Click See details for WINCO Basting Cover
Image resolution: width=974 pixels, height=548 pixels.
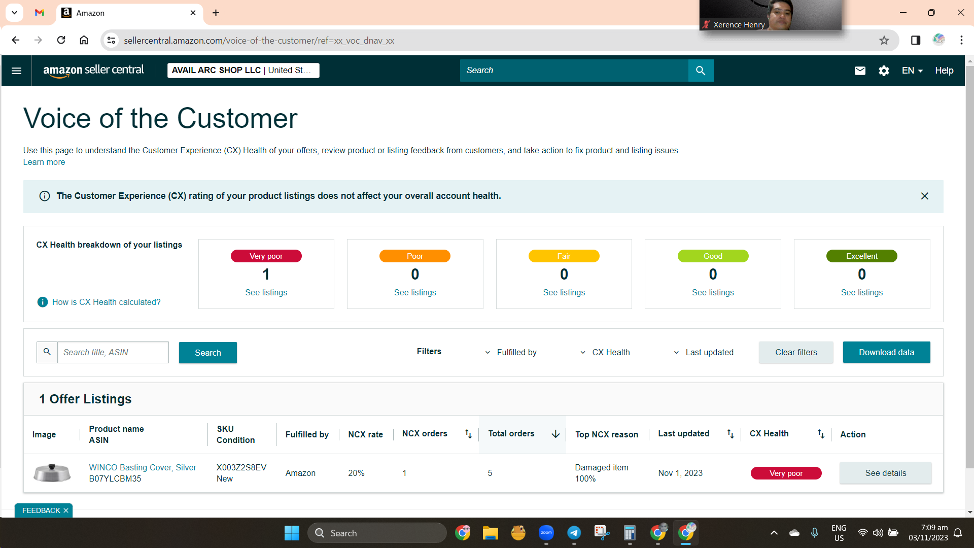(885, 473)
